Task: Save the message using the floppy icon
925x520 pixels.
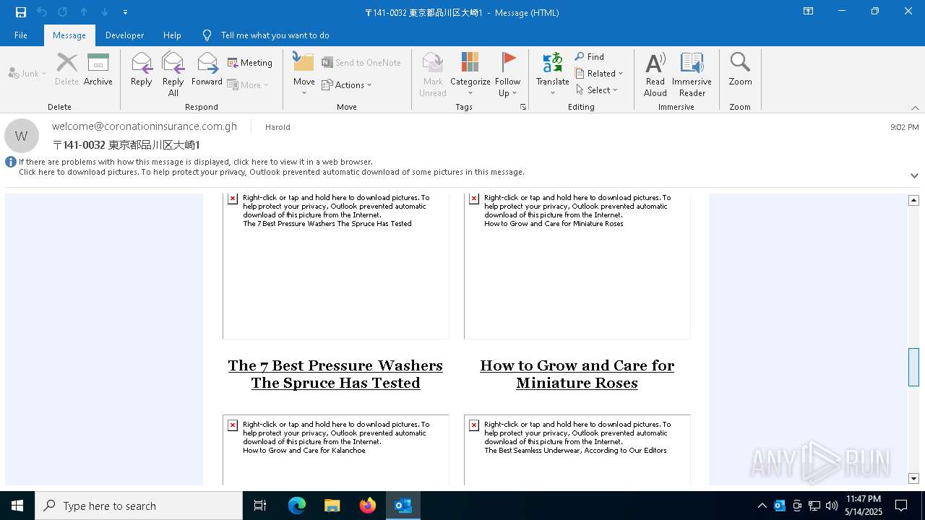Action: (x=21, y=12)
